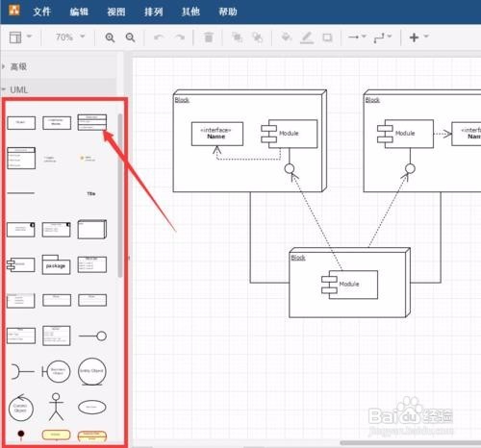Screen dimensions: 481x448
Task: Open the 70% zoom level dropdown
Action: (70, 37)
